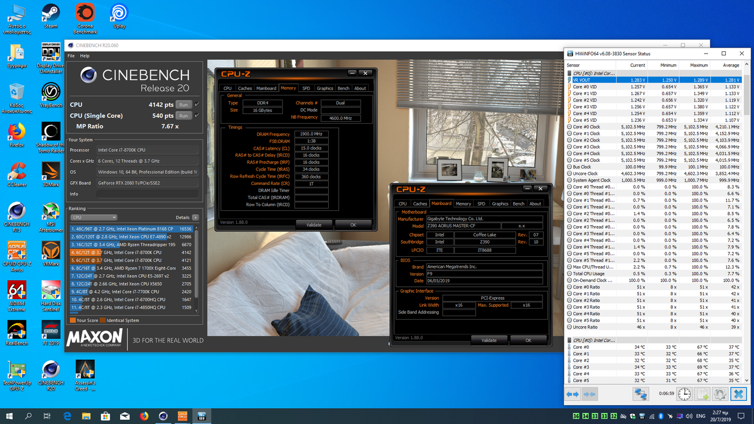Image resolution: width=754 pixels, height=424 pixels.
Task: Close HWiNFO sensors with blue X button
Action: tap(738, 394)
